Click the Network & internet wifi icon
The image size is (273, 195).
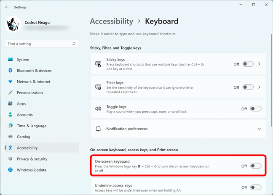click(x=11, y=82)
